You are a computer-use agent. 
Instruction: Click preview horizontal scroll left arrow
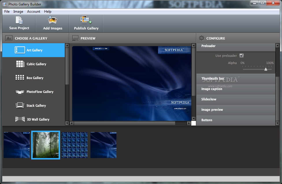coord(72,123)
